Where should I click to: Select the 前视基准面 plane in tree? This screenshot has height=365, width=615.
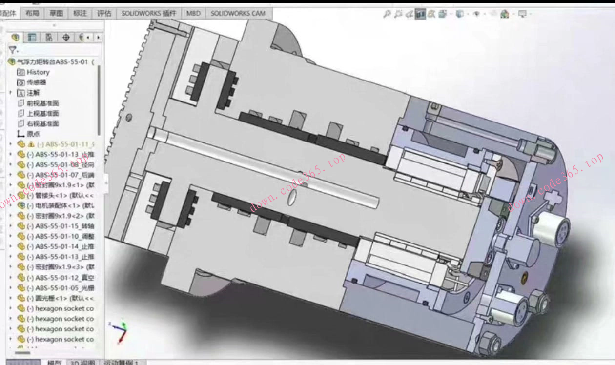tap(42, 103)
